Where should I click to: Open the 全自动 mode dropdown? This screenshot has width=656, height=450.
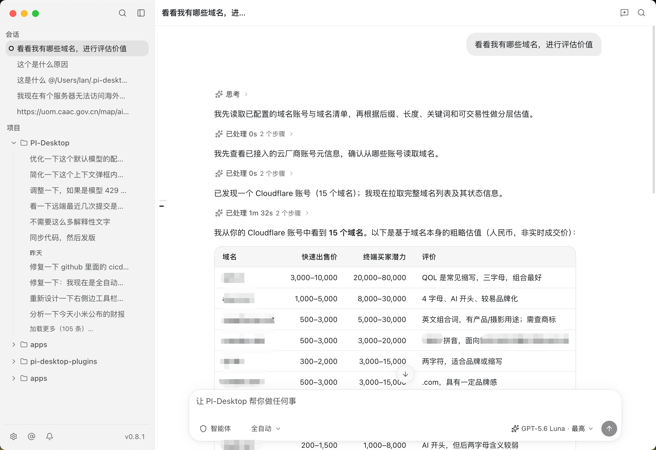point(265,429)
